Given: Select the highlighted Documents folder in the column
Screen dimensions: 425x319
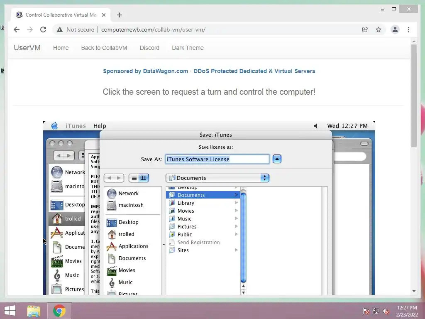Looking at the screenshot, I should coord(203,195).
